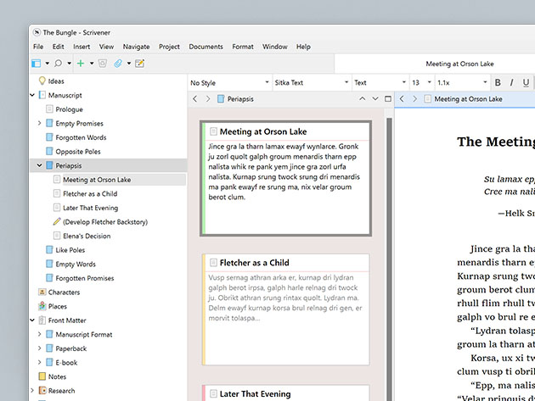Collapse the Manuscript folder
535x401 pixels.
click(32, 95)
